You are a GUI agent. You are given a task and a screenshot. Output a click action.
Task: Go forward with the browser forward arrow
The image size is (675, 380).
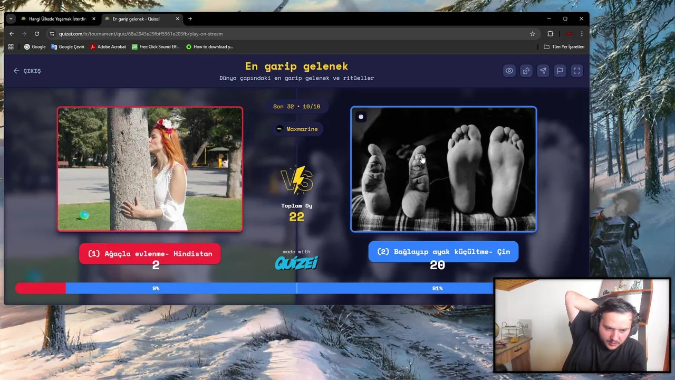click(x=24, y=34)
